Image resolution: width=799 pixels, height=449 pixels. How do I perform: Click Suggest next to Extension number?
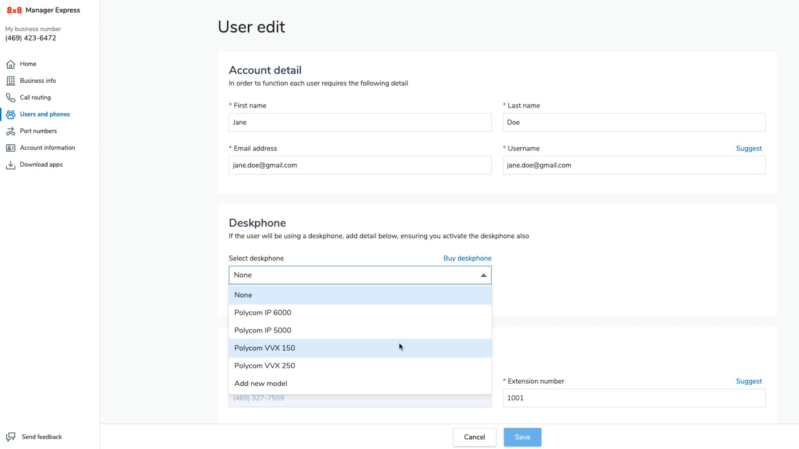pos(749,381)
